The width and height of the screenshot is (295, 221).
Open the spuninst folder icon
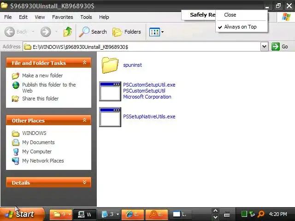(110, 65)
